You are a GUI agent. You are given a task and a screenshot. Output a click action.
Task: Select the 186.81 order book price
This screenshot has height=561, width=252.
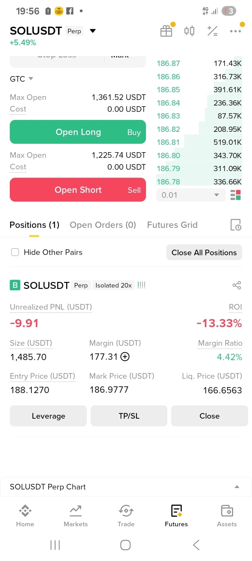point(168,142)
